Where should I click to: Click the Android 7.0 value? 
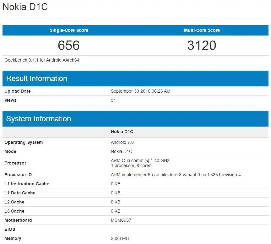tap(122, 142)
